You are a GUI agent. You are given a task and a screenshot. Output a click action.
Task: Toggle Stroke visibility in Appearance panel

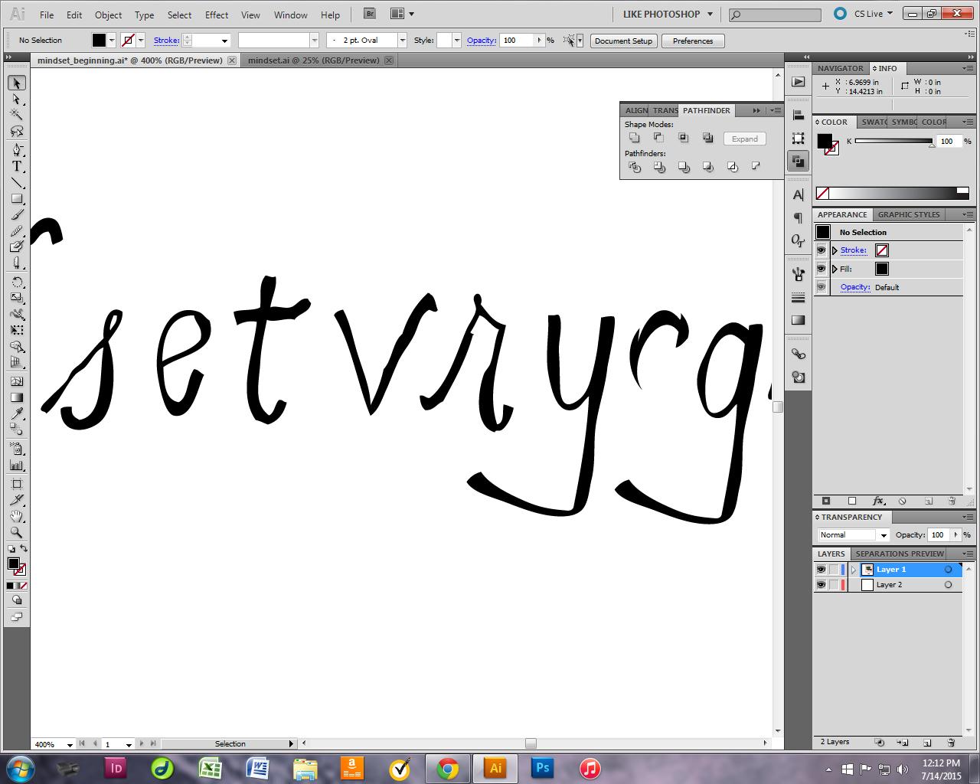[822, 250]
